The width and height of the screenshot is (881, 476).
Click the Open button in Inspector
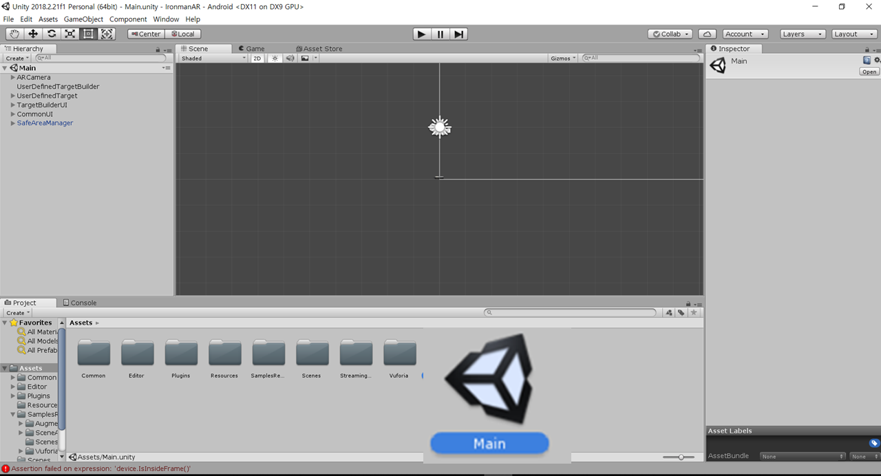[x=869, y=72]
